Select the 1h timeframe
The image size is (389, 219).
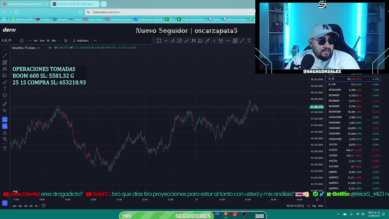[x=48, y=40]
